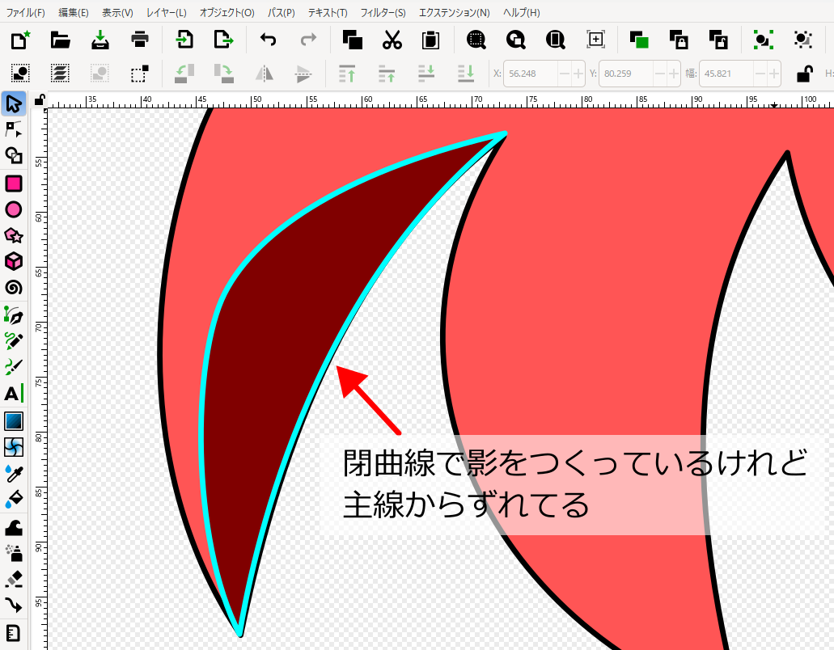Select the Rectangle tool
The image size is (834, 650).
[x=13, y=184]
